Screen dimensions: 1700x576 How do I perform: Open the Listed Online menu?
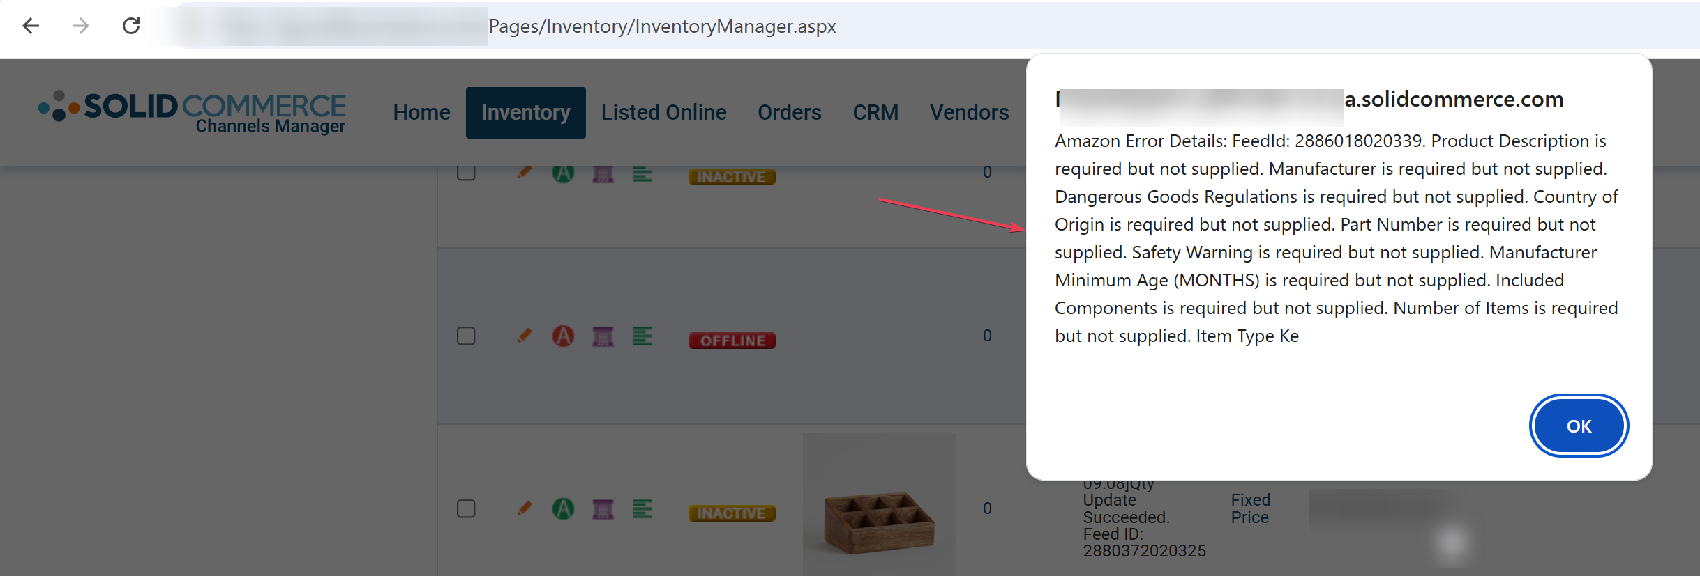tap(664, 112)
